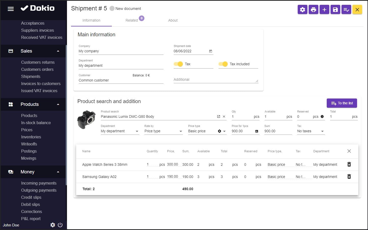Add product with To the list button
The height and width of the screenshot is (230, 368).
click(x=342, y=103)
